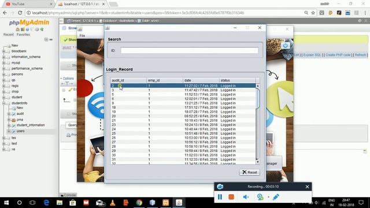The width and height of the screenshot is (370, 208).
Task: Open the File menu of the Java window
Action: 82,36
